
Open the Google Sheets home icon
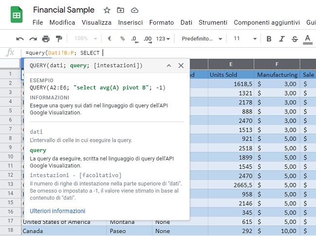17,15
